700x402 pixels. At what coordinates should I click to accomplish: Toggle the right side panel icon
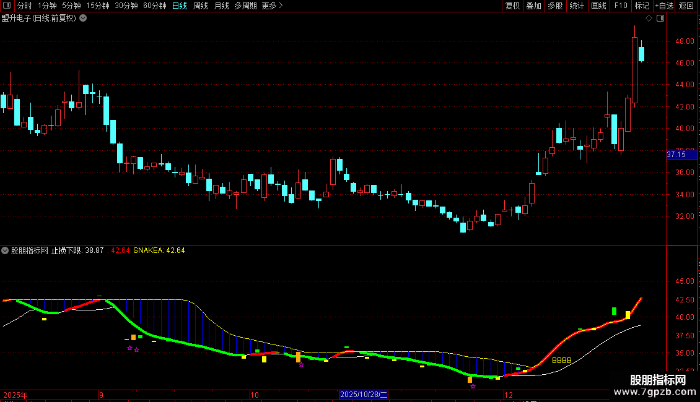point(660,19)
